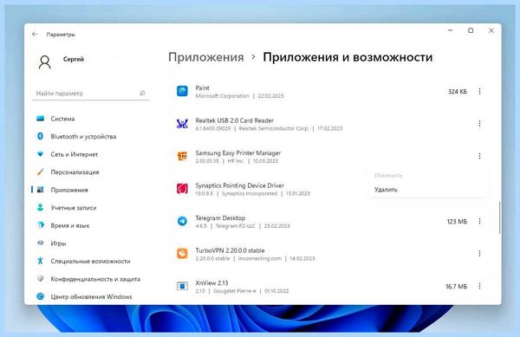Click Samsung Easy Printer Manager title
The width and height of the screenshot is (520, 337).
pyautogui.click(x=238, y=153)
